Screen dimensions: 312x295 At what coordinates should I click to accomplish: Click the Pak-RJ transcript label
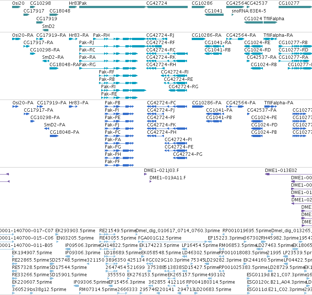87,43
